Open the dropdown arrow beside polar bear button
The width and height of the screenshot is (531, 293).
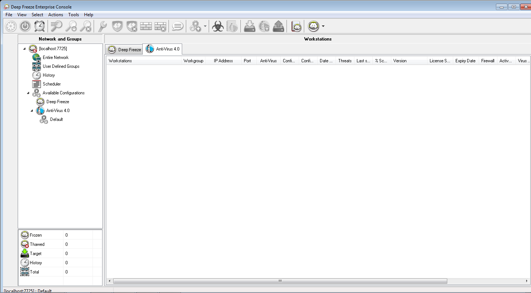click(x=323, y=27)
